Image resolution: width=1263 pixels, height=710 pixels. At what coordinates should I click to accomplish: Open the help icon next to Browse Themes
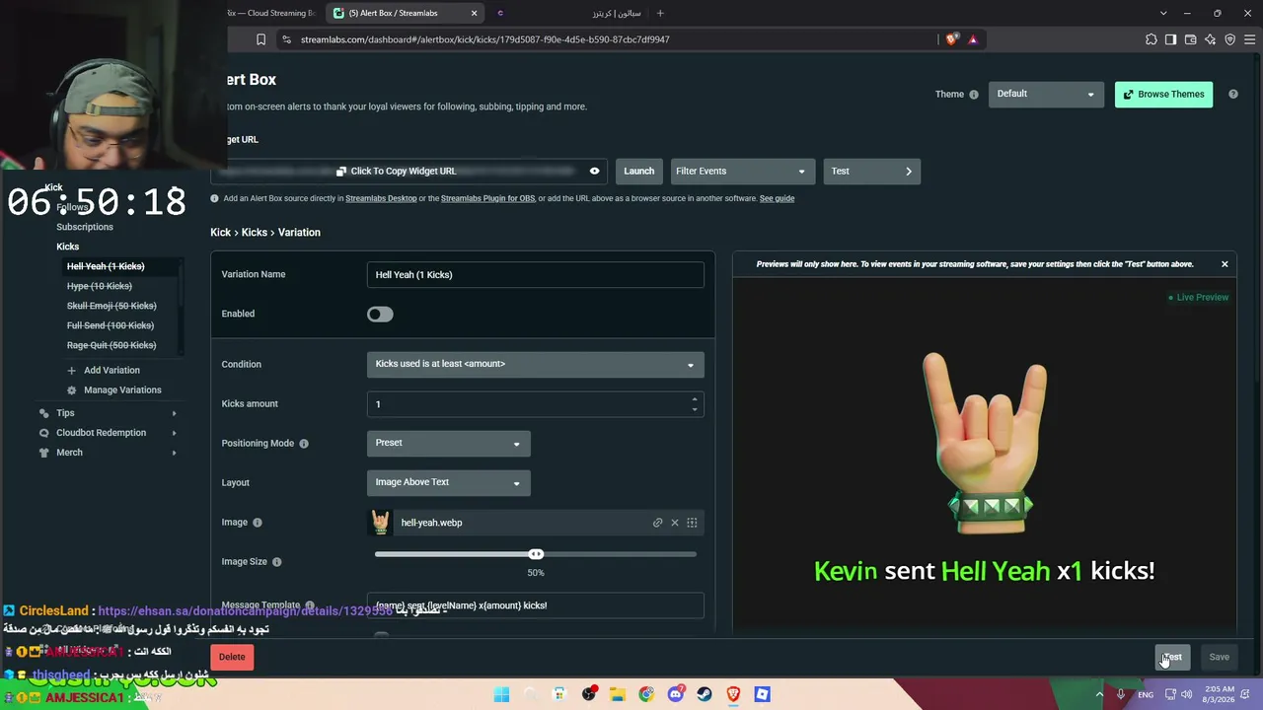click(1233, 94)
